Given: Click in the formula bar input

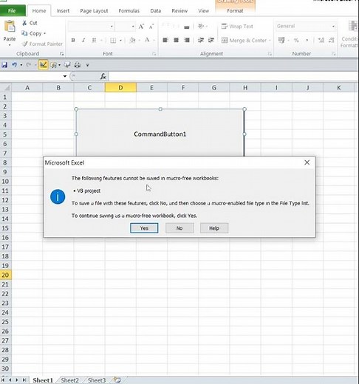Looking at the screenshot, I should (x=233, y=76).
